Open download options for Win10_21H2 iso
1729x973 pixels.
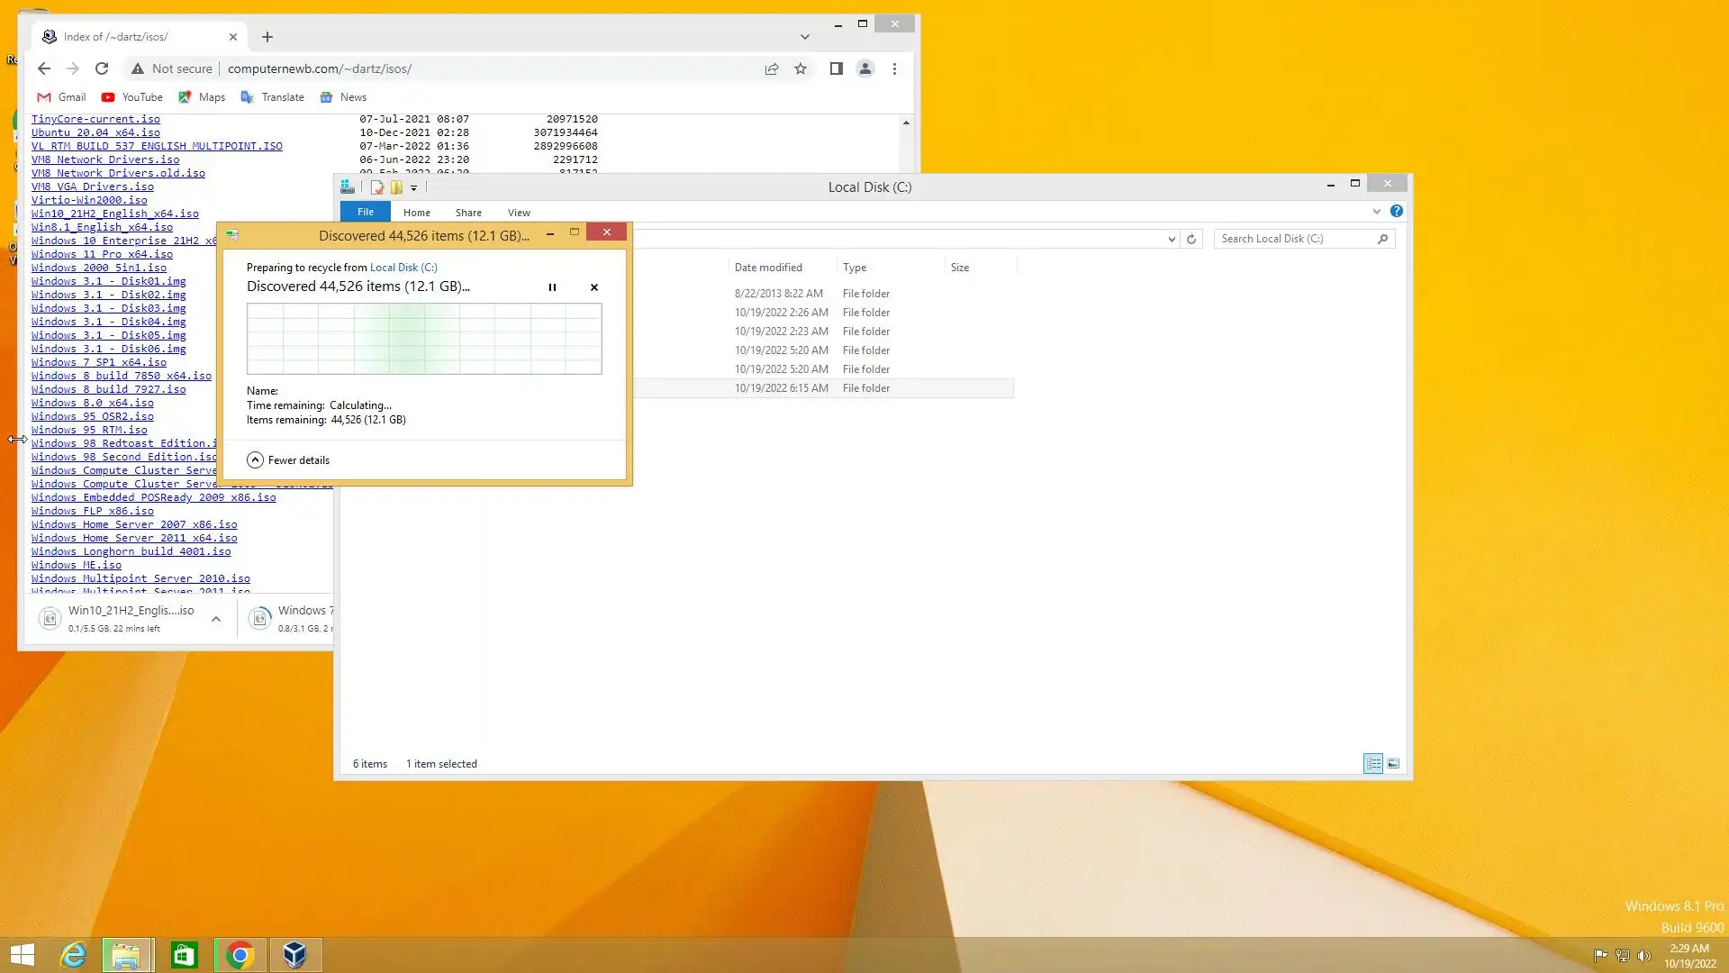(216, 619)
